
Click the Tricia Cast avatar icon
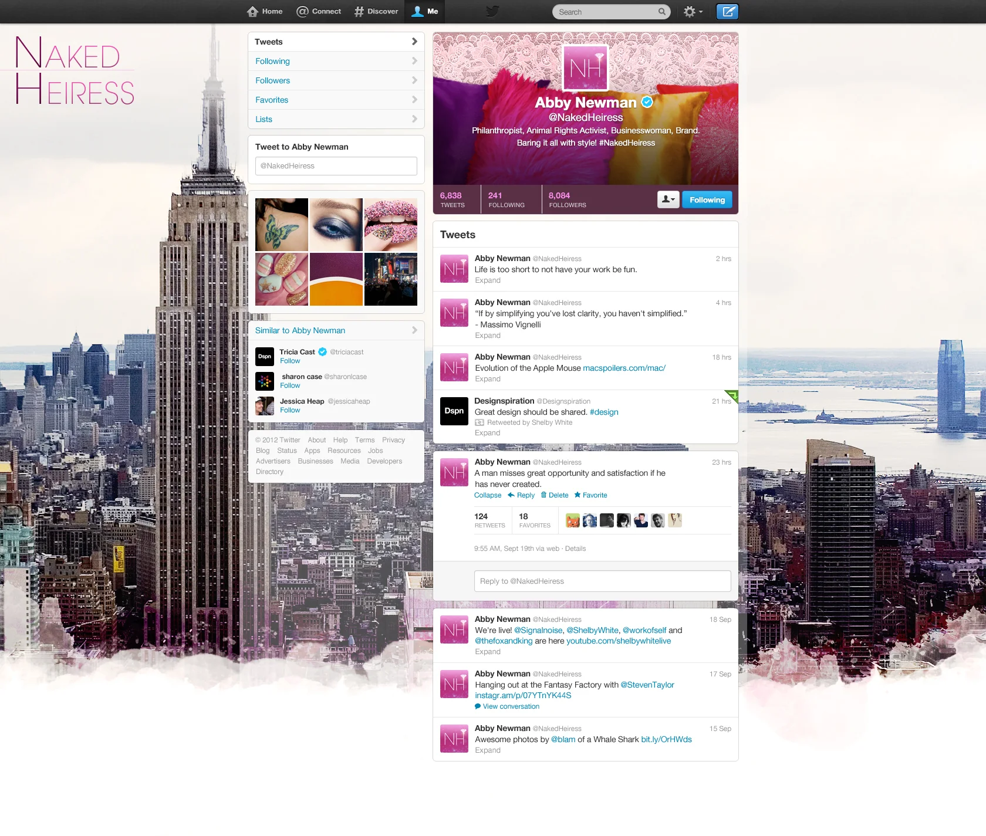click(265, 357)
